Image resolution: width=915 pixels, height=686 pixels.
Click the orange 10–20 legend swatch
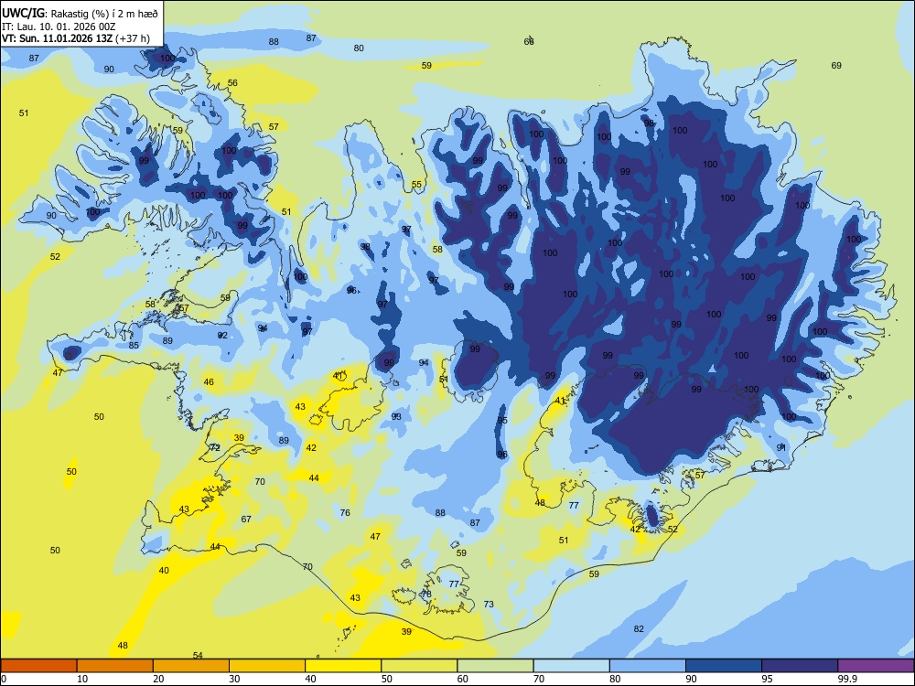pos(115,666)
